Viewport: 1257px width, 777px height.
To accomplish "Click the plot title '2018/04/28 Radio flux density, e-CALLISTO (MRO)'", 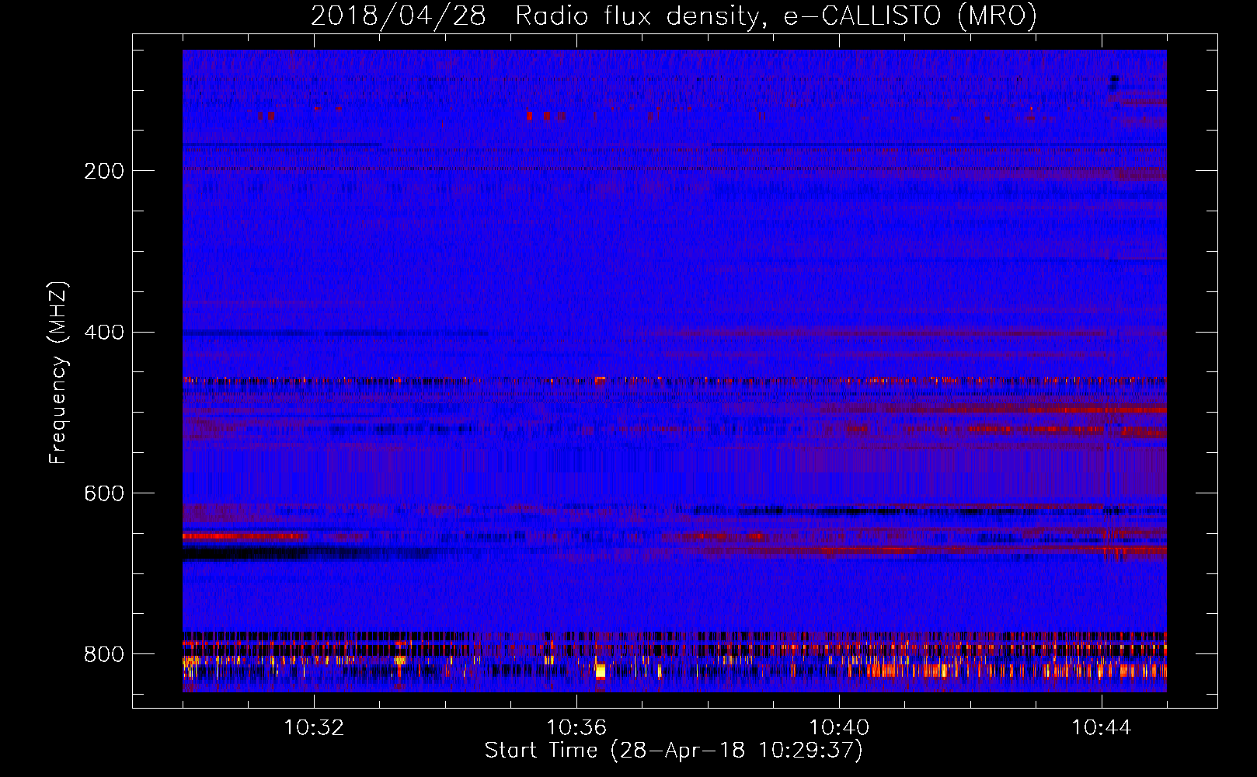I will coord(674,16).
